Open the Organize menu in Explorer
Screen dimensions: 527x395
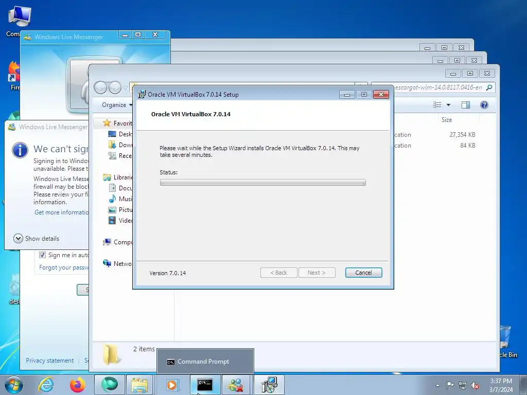coord(117,105)
